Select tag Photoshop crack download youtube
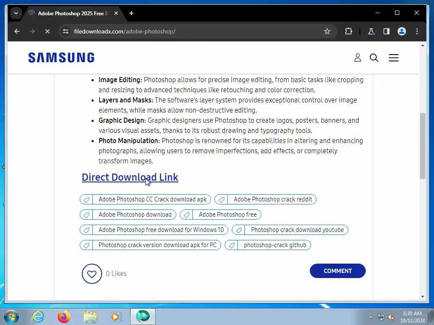 pyautogui.click(x=290, y=230)
